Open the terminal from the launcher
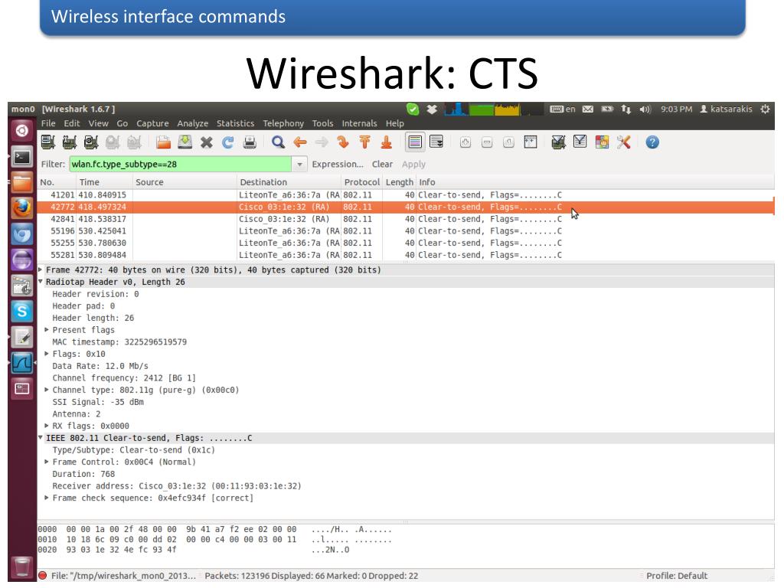Screen dimensions: 784x588 (22, 157)
